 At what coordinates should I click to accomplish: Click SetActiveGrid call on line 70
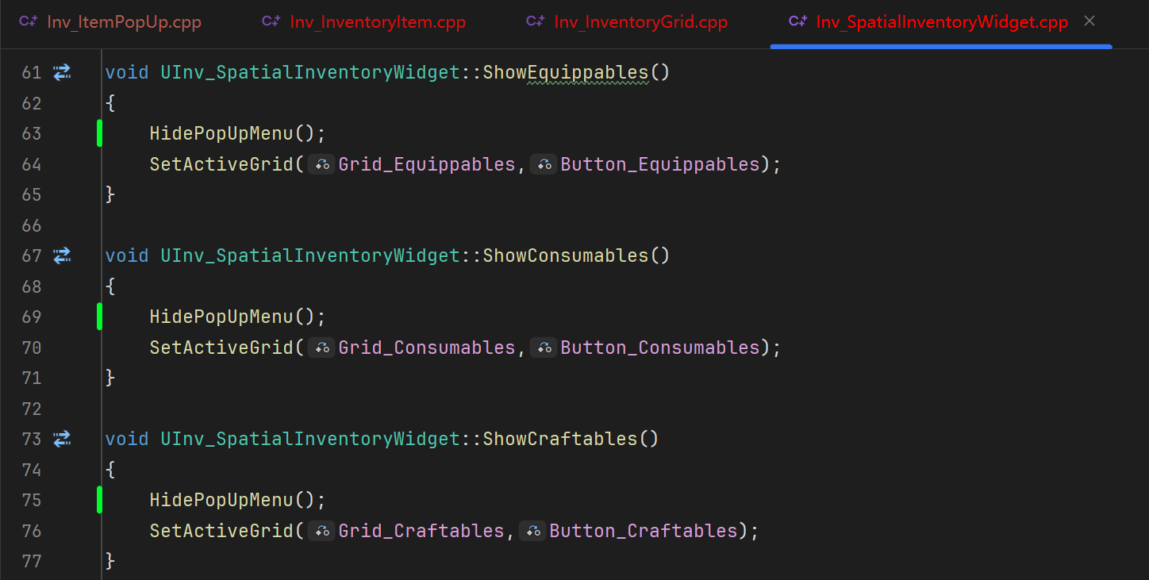(x=221, y=348)
